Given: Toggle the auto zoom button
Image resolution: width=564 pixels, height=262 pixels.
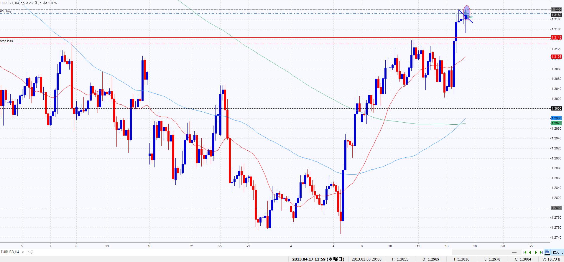Looking at the screenshot, I should 557,252.
